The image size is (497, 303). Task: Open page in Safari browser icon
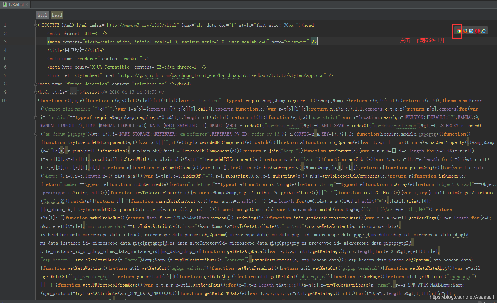click(471, 31)
